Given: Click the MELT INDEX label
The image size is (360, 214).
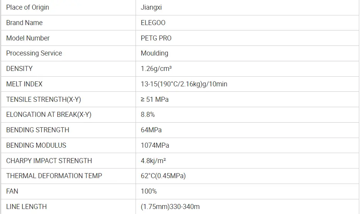Looking at the screenshot, I should tap(24, 84).
